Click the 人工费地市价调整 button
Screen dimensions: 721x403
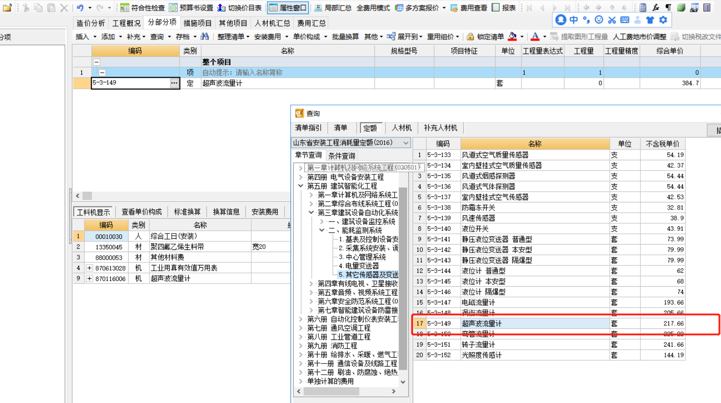tap(640, 36)
